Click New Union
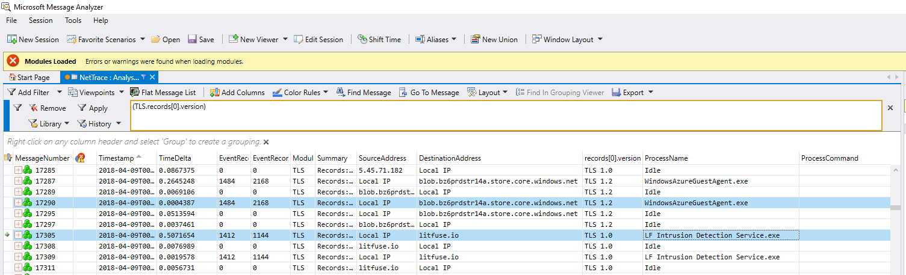906x275 pixels. (494, 39)
